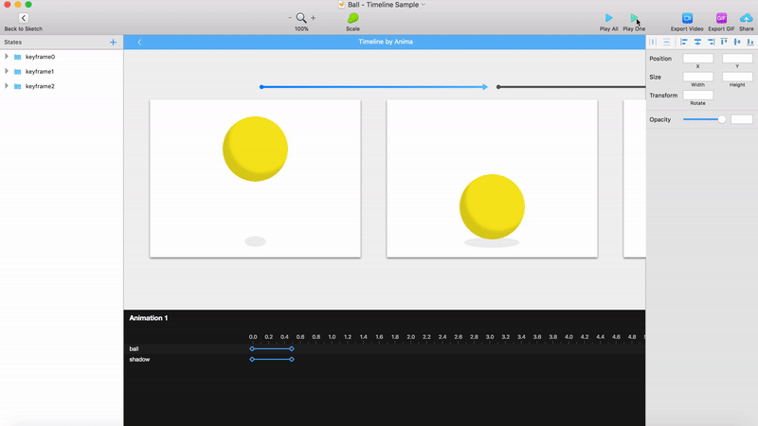758x426 pixels.
Task: Click the back chevron in Timeline header
Action: (x=139, y=42)
